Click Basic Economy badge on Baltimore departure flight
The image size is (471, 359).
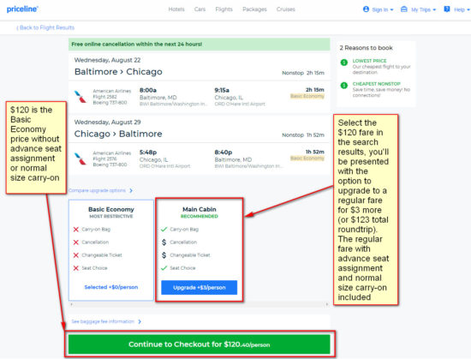click(307, 96)
